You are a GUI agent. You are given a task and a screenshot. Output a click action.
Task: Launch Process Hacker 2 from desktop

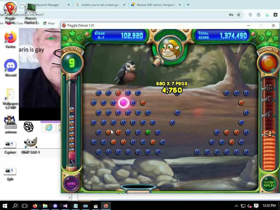(x=31, y=13)
